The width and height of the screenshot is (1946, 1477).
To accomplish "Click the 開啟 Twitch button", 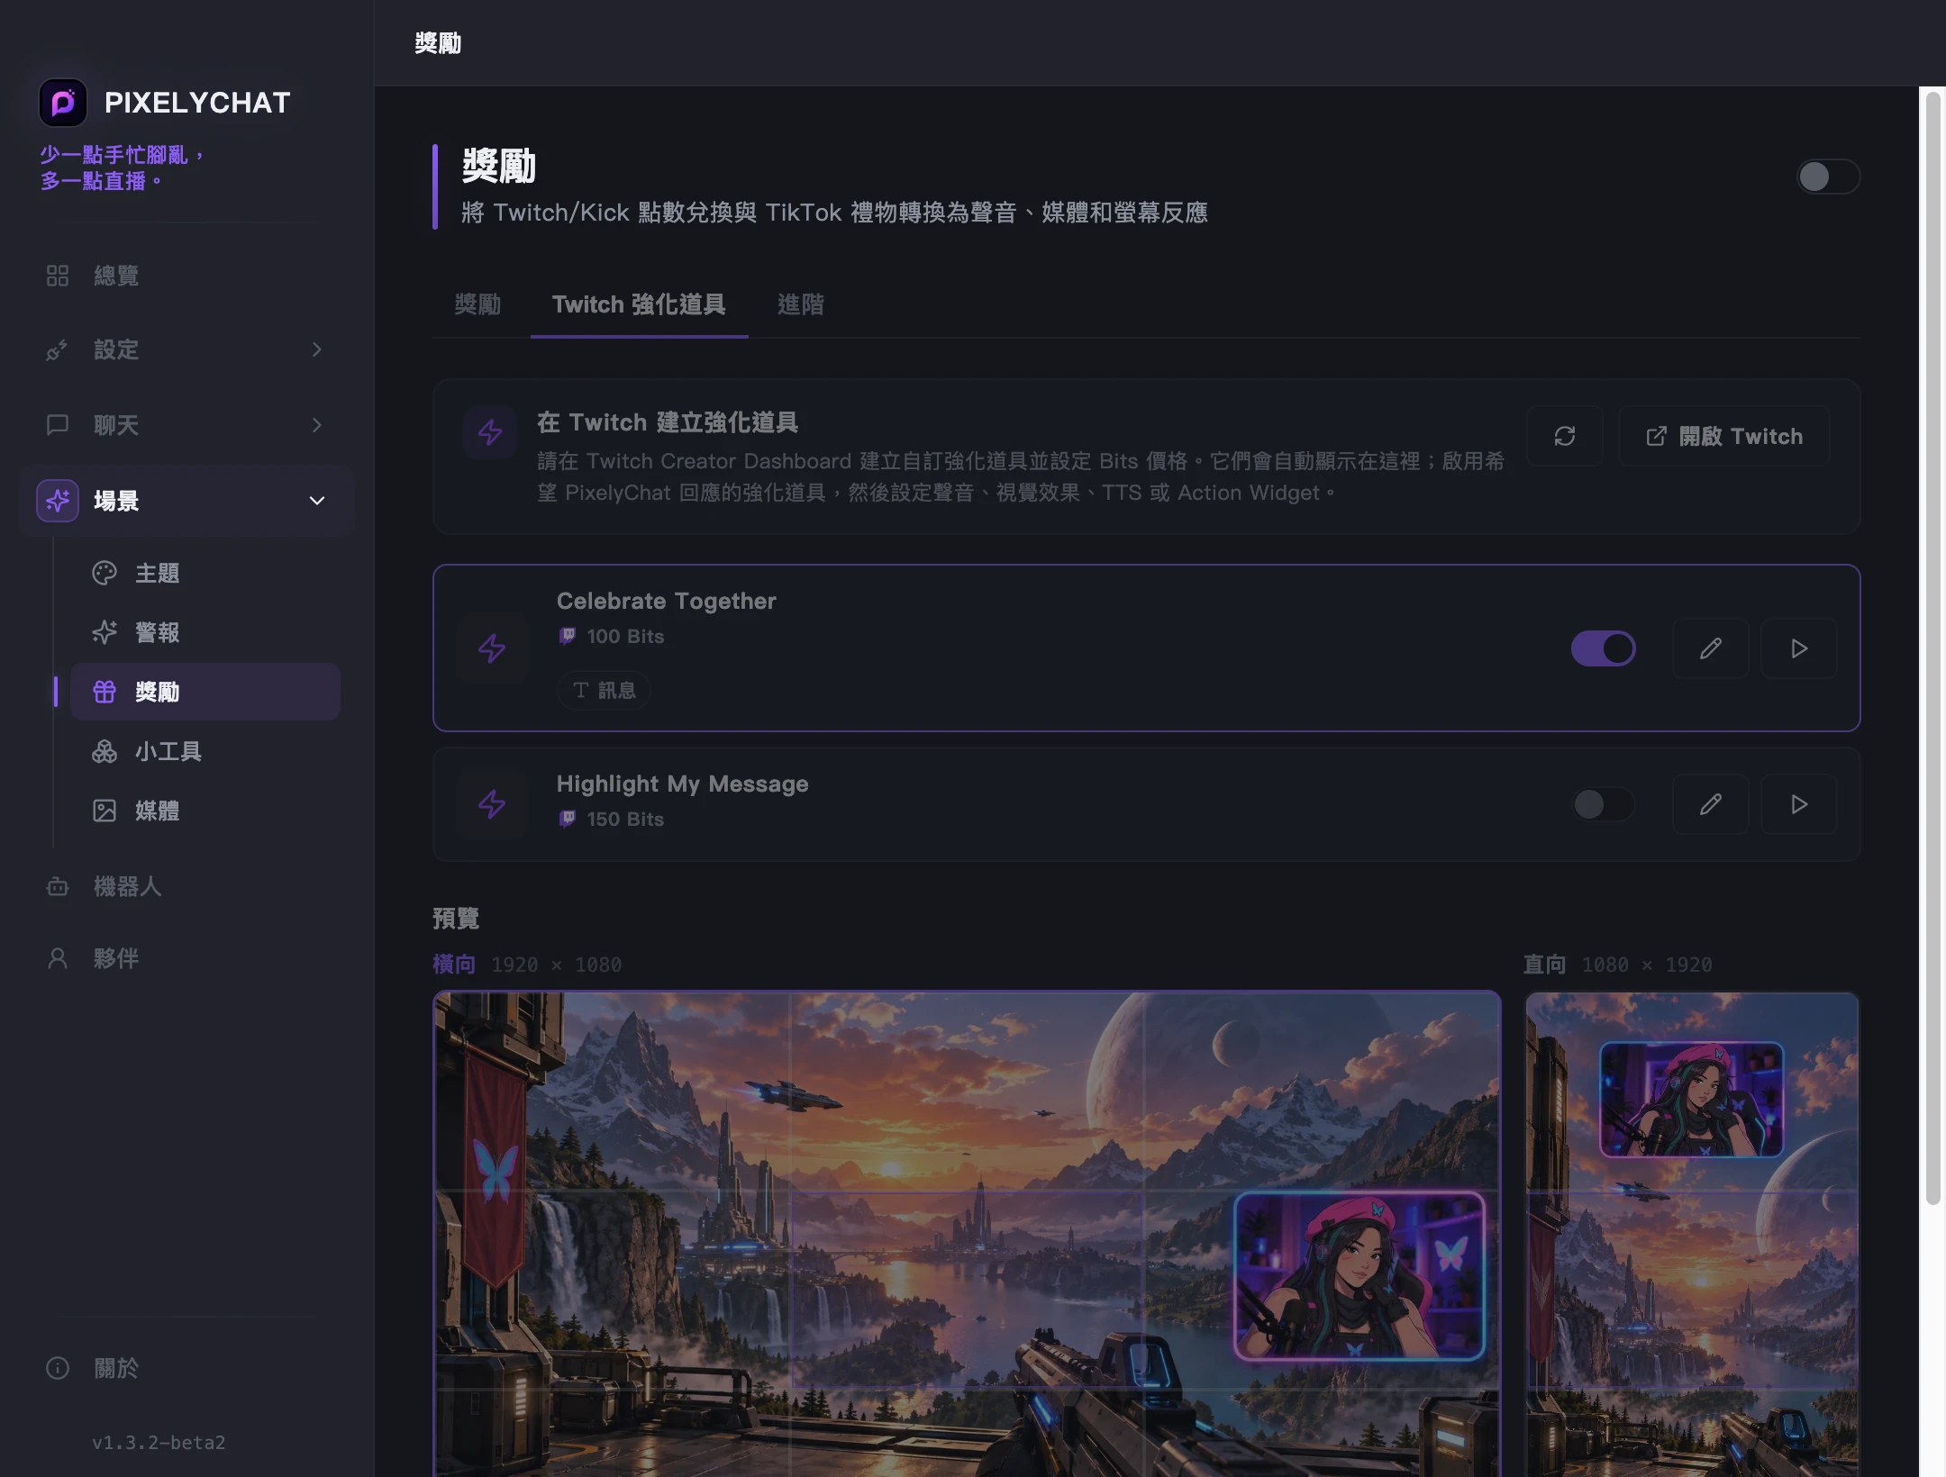I will click(x=1724, y=436).
